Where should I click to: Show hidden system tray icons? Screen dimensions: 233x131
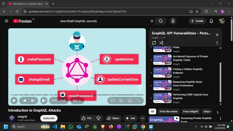tap(196, 127)
